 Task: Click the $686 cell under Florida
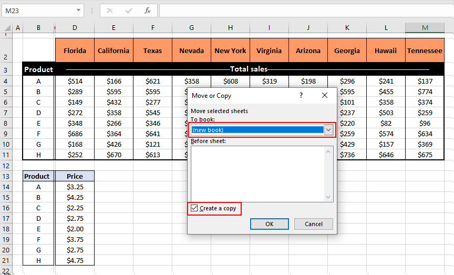coord(75,134)
